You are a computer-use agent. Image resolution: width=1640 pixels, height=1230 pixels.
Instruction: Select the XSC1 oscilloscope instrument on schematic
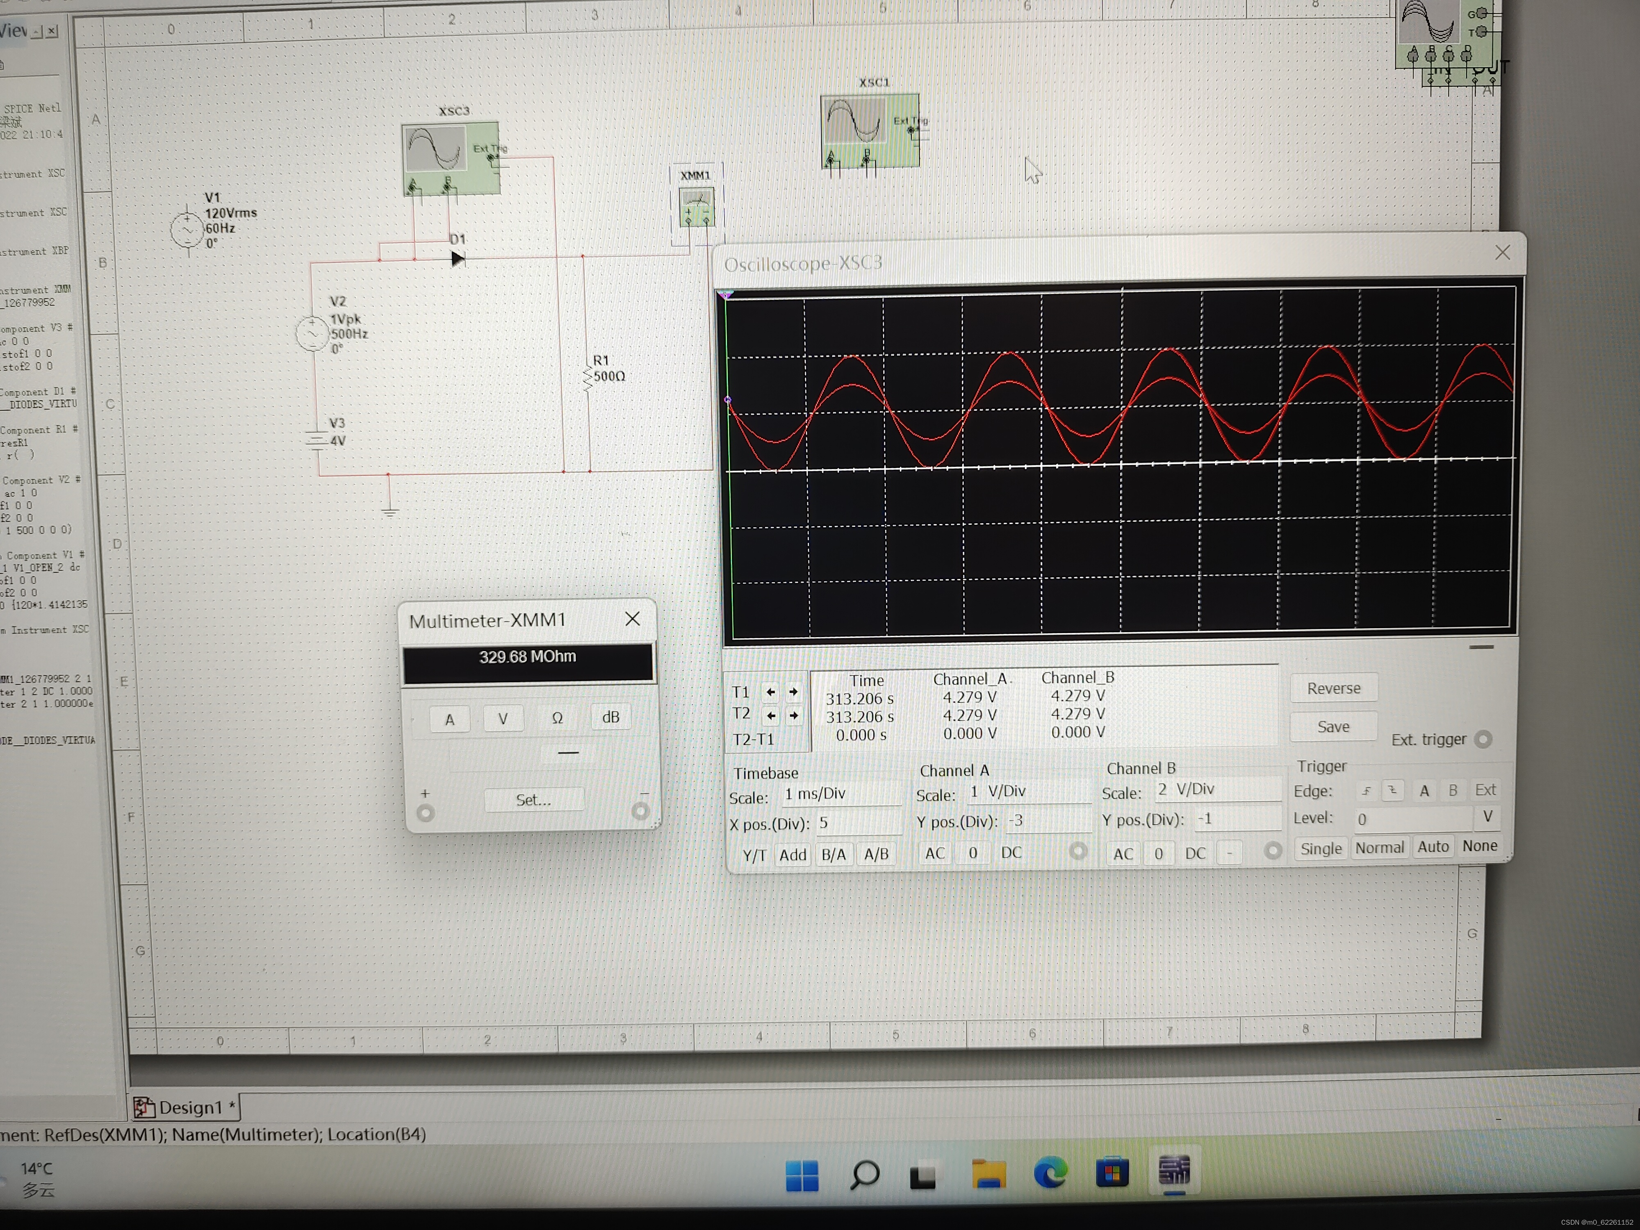point(870,131)
